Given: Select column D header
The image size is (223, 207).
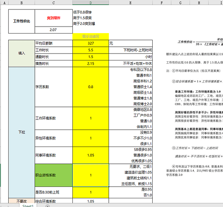Looking at the screenshot, I should 91,2.
